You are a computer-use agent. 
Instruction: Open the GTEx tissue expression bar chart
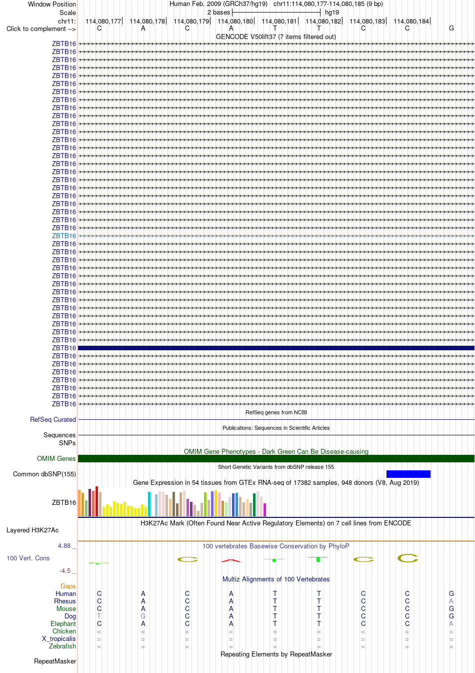pos(172,501)
